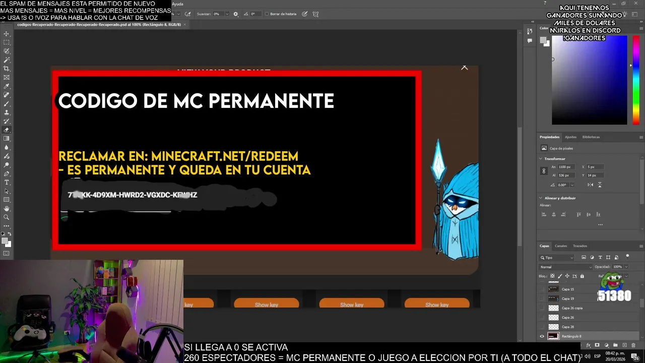
Task: Select the Rectangular Marquee tool
Action: pyautogui.click(x=7, y=42)
